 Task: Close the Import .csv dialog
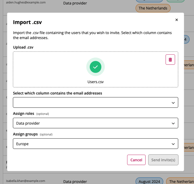pos(177,20)
